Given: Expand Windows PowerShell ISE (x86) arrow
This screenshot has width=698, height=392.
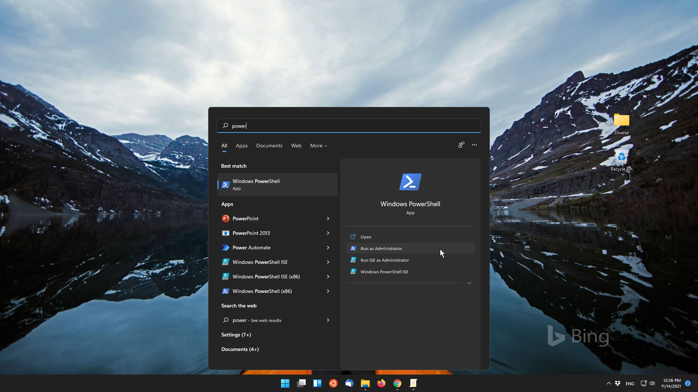Looking at the screenshot, I should point(328,277).
